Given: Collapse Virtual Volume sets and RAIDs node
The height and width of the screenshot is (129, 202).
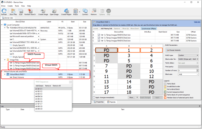Looking at the screenshot, I should click(x=2, y=71).
